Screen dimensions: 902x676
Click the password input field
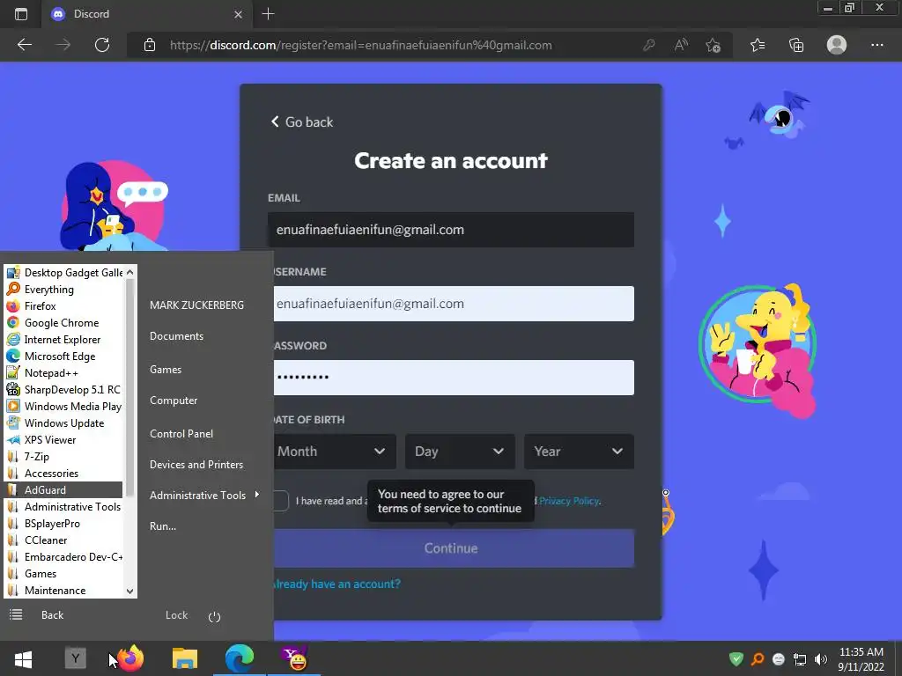click(x=454, y=377)
